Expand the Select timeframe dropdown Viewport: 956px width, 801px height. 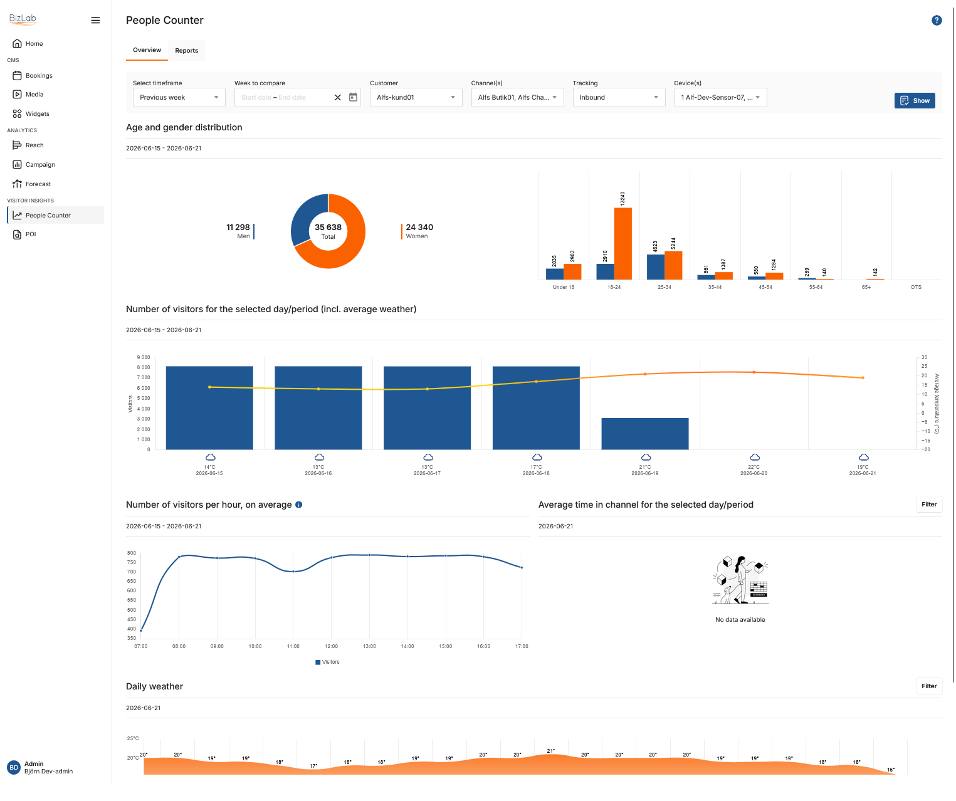coord(179,97)
